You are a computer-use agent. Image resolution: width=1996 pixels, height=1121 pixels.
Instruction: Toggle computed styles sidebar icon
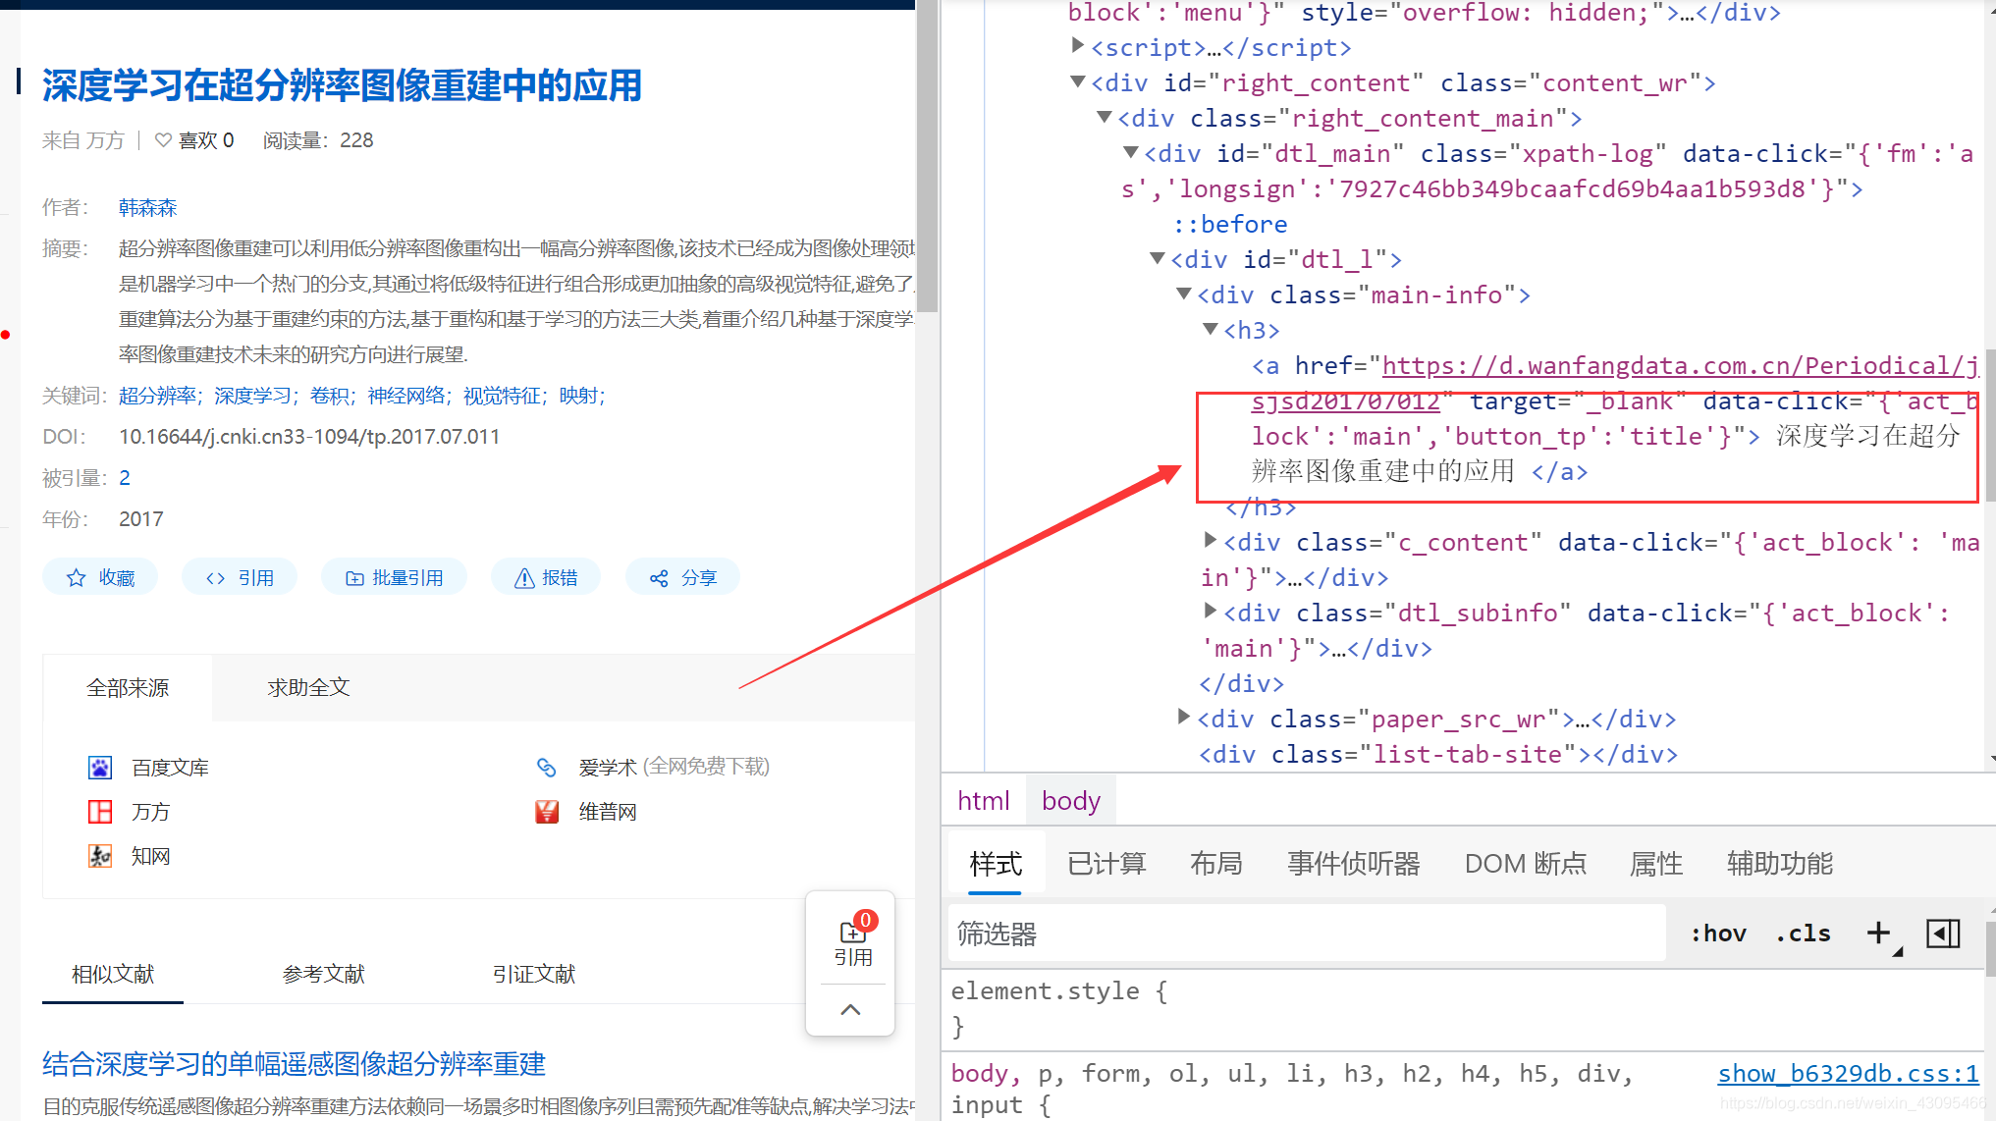point(1943,934)
